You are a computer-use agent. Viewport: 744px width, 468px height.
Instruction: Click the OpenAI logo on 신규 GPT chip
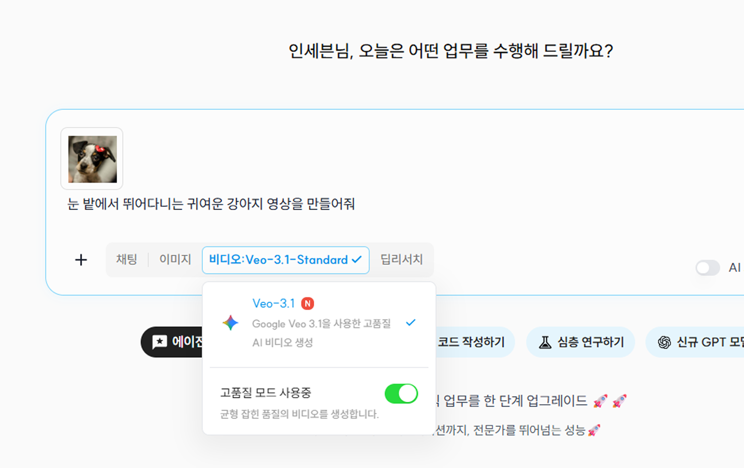[664, 342]
